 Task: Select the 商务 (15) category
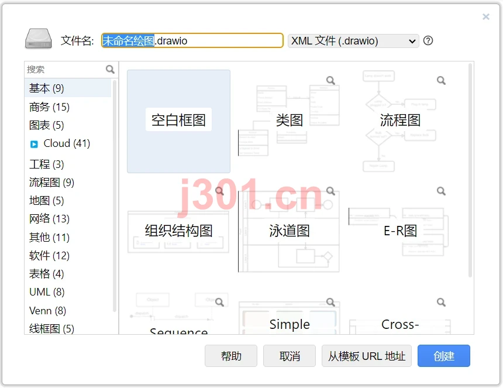pos(68,107)
